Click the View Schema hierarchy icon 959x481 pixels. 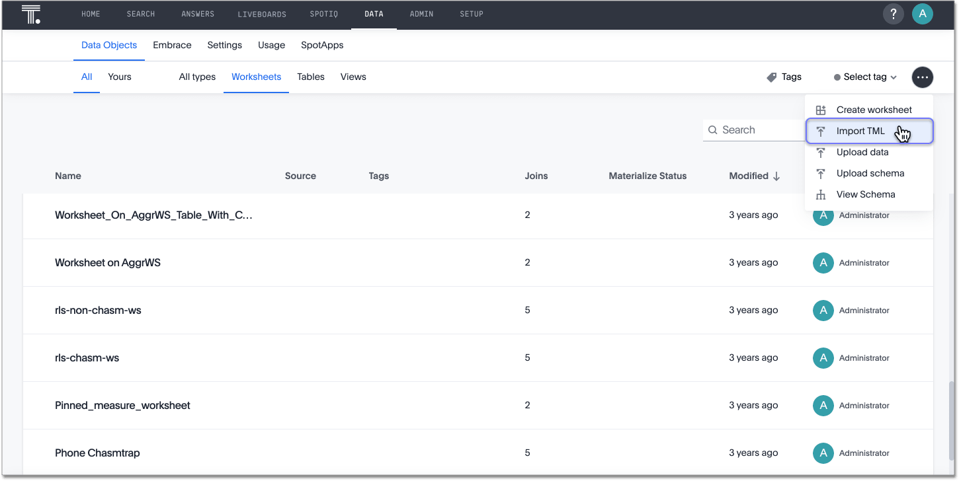[821, 195]
